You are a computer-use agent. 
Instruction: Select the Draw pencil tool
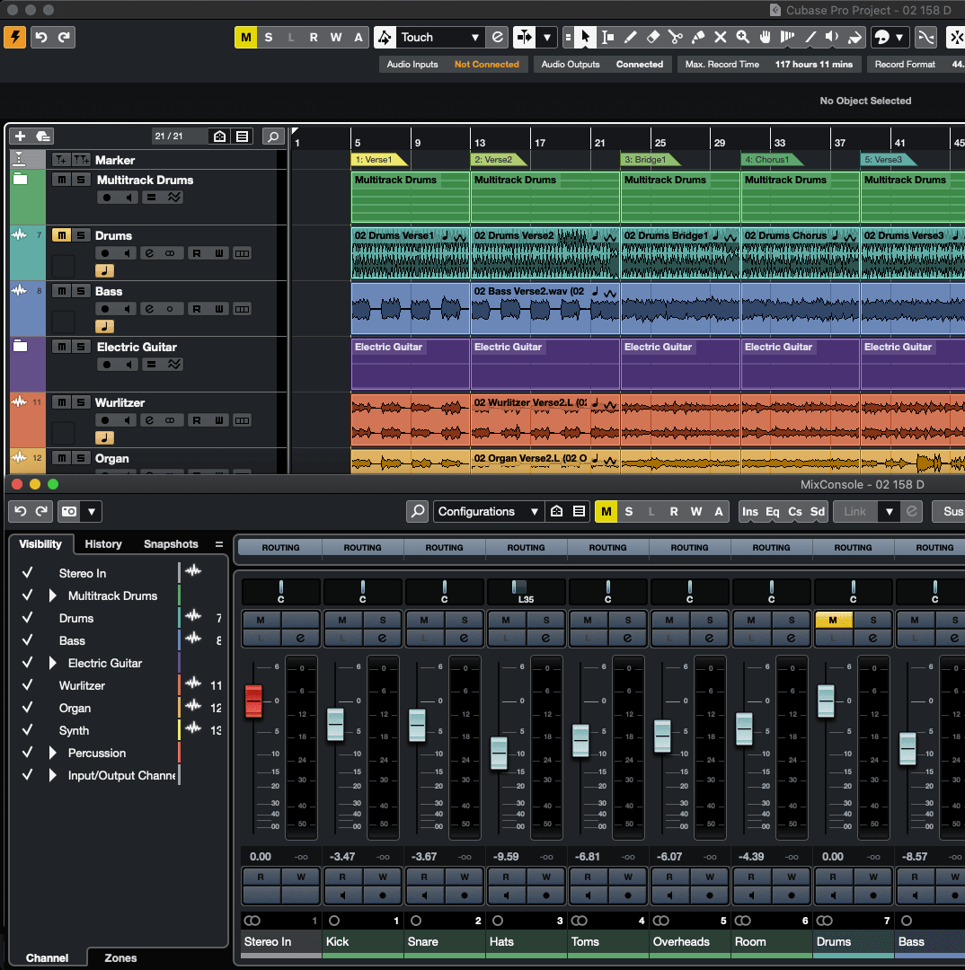(631, 37)
